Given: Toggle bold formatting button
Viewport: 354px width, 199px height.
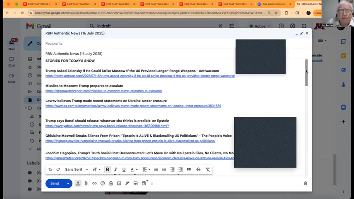Looking at the screenshot, I should [x=108, y=169].
